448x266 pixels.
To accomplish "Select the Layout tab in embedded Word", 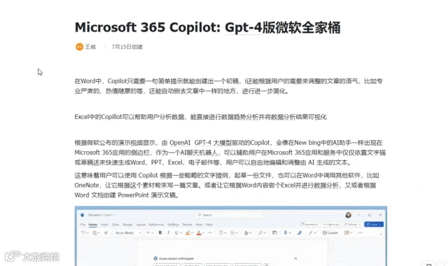I will tap(140, 225).
